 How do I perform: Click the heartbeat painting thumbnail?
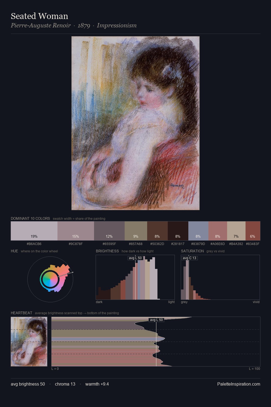click(x=29, y=342)
